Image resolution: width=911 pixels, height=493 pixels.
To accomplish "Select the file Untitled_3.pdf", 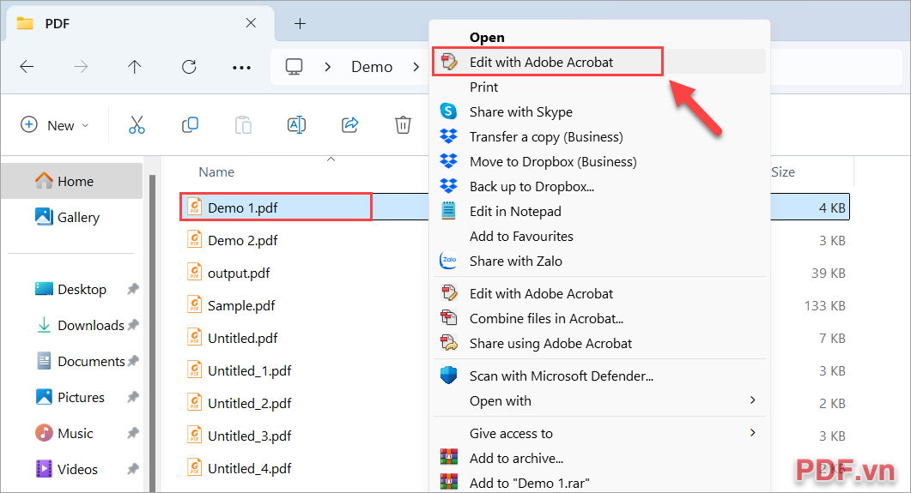I will [x=249, y=436].
